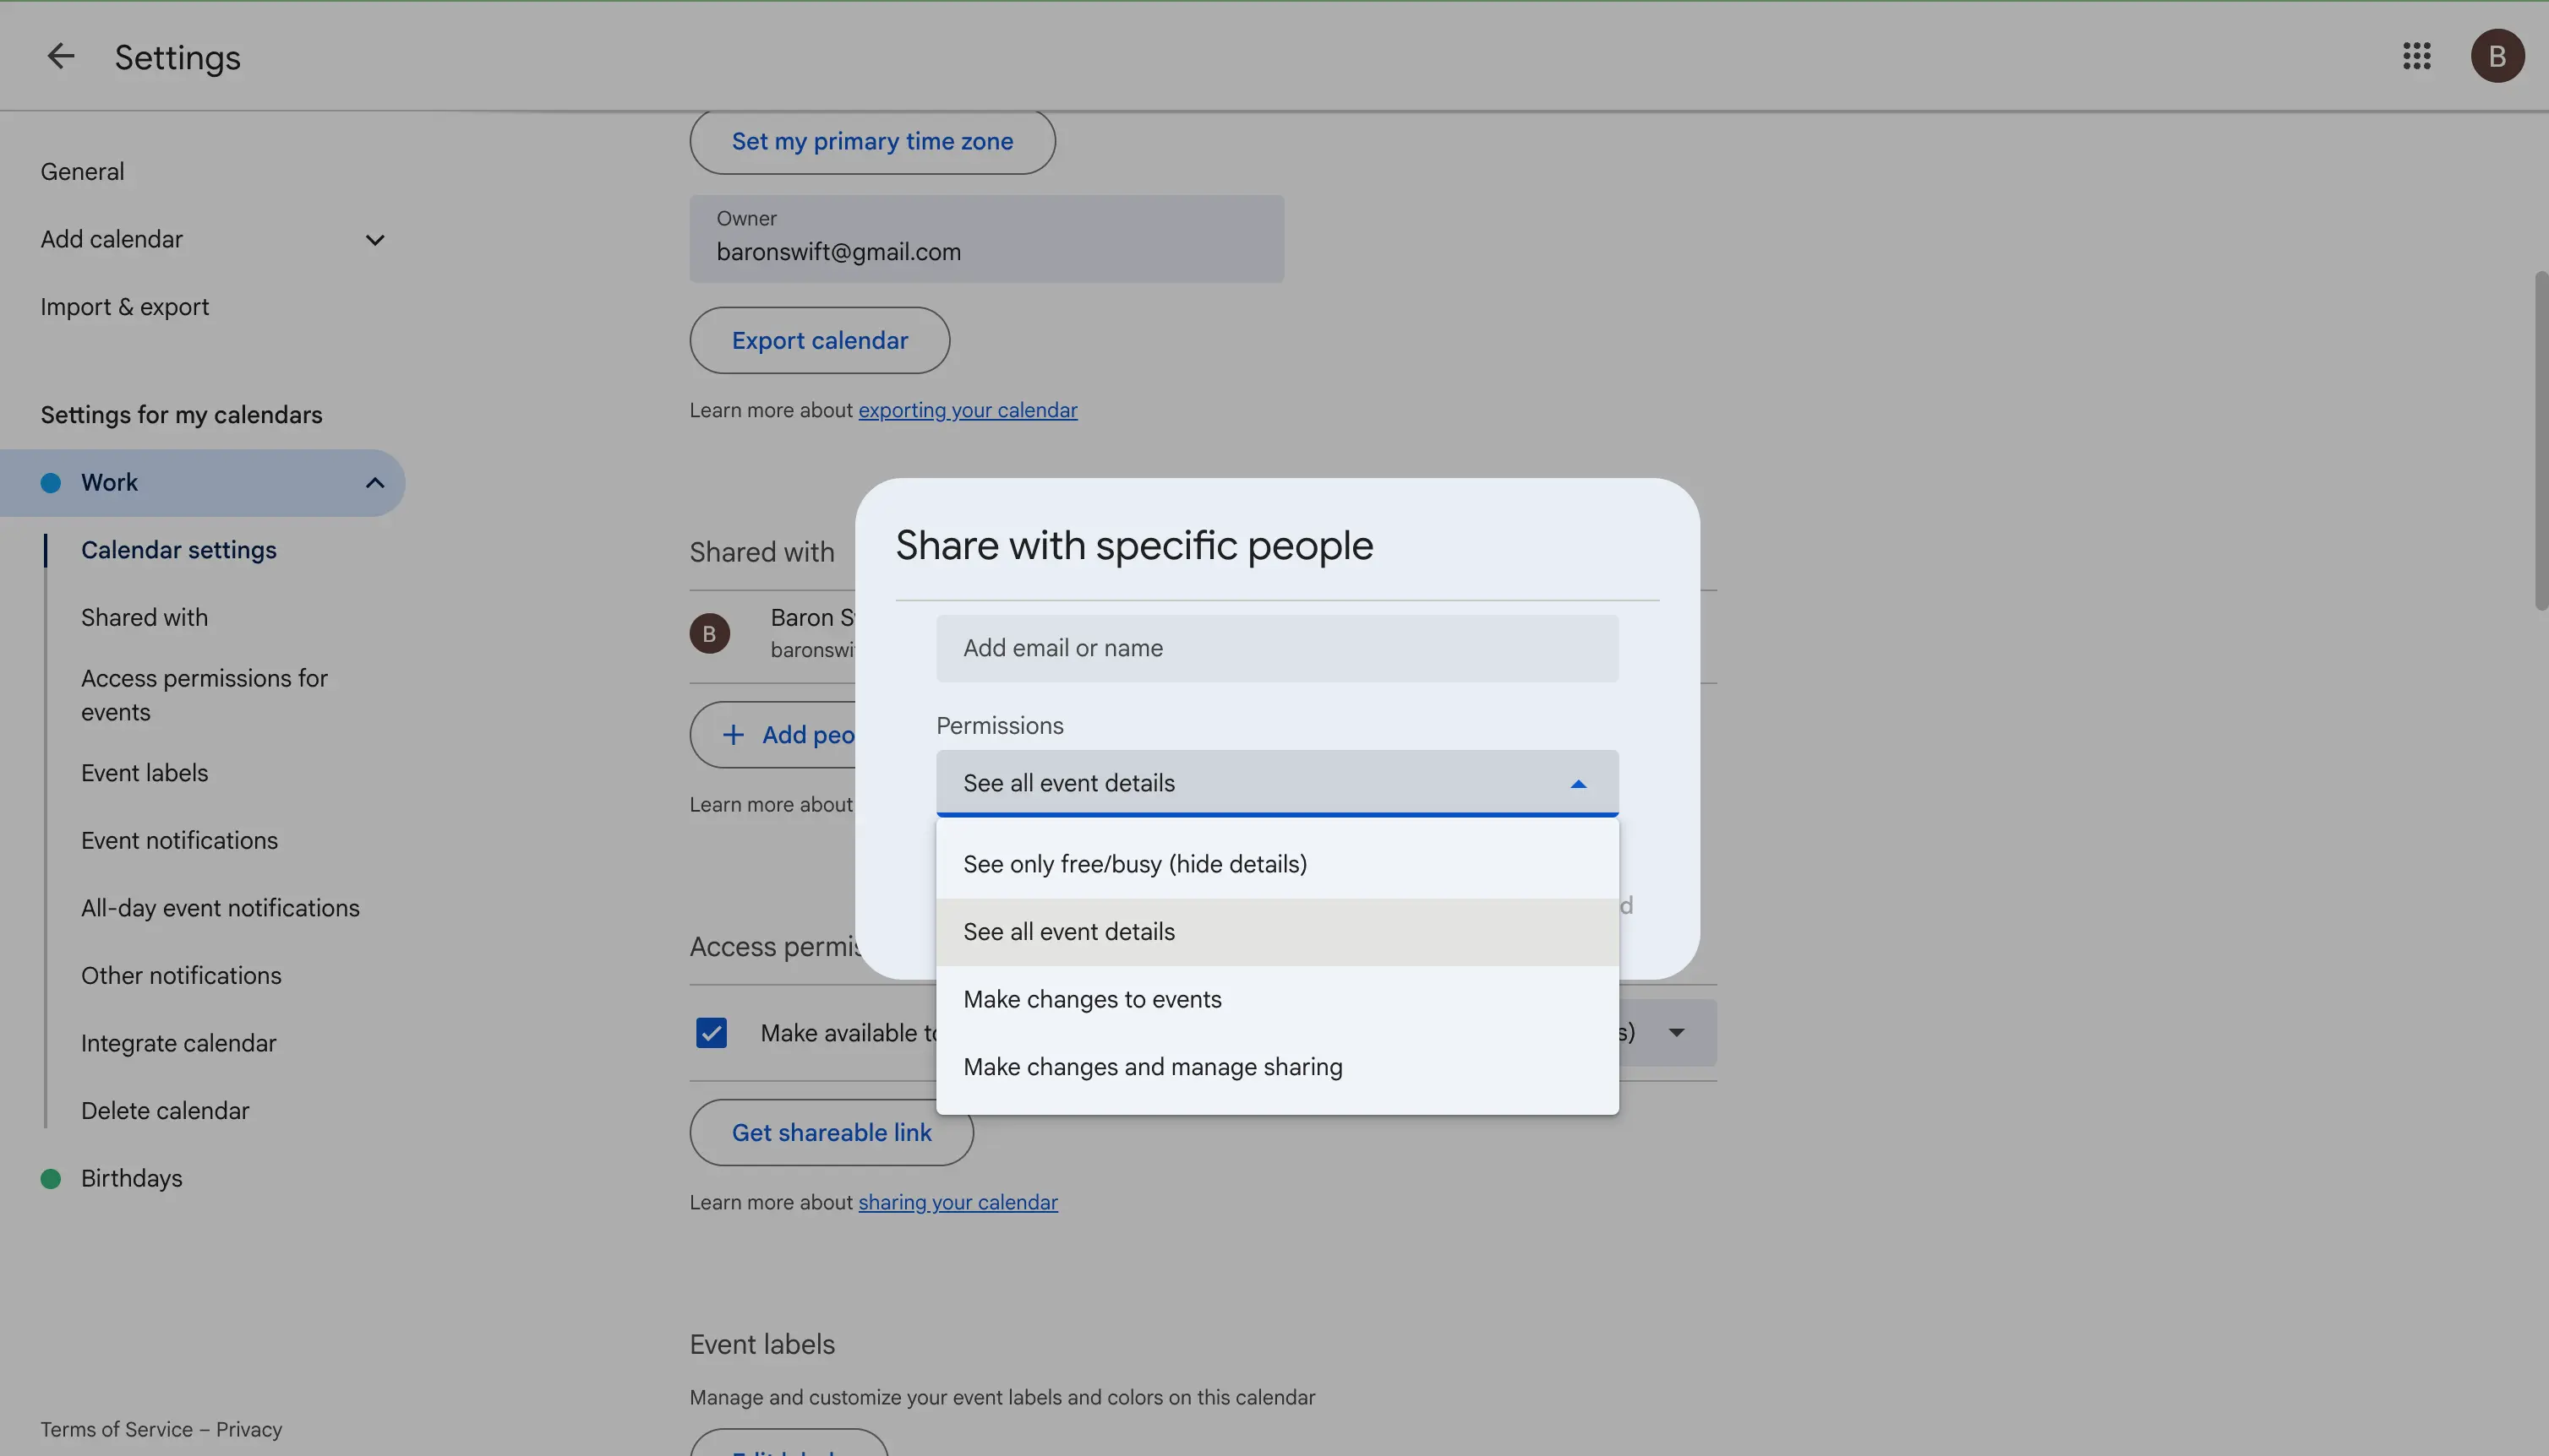Image resolution: width=2549 pixels, height=1456 pixels.
Task: Select Access permissions for events
Action: (x=204, y=695)
